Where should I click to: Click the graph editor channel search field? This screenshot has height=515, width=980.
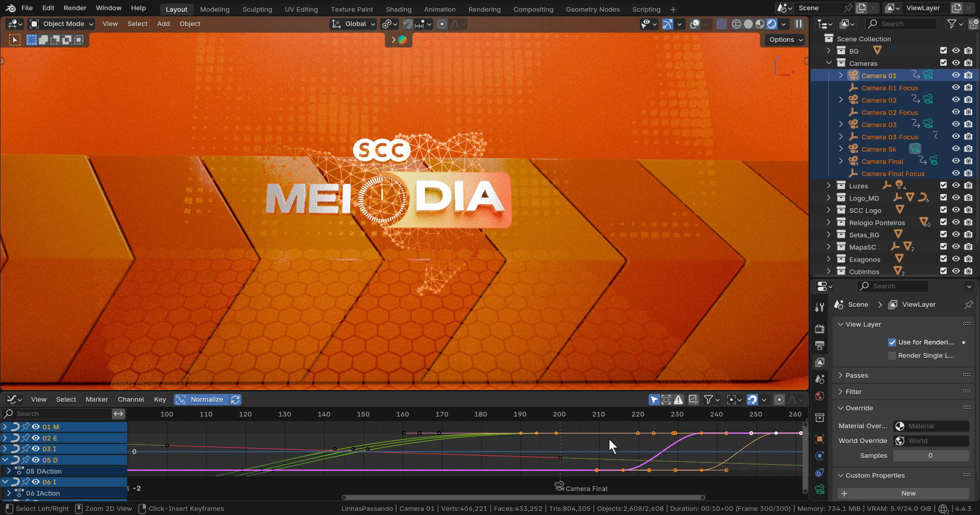pyautogui.click(x=57, y=414)
